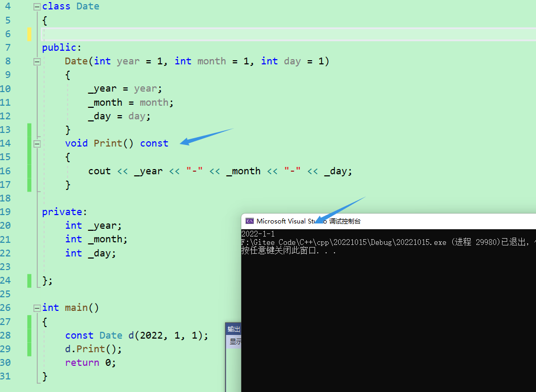
Task: Click the exe path line in console
Action: coord(389,242)
